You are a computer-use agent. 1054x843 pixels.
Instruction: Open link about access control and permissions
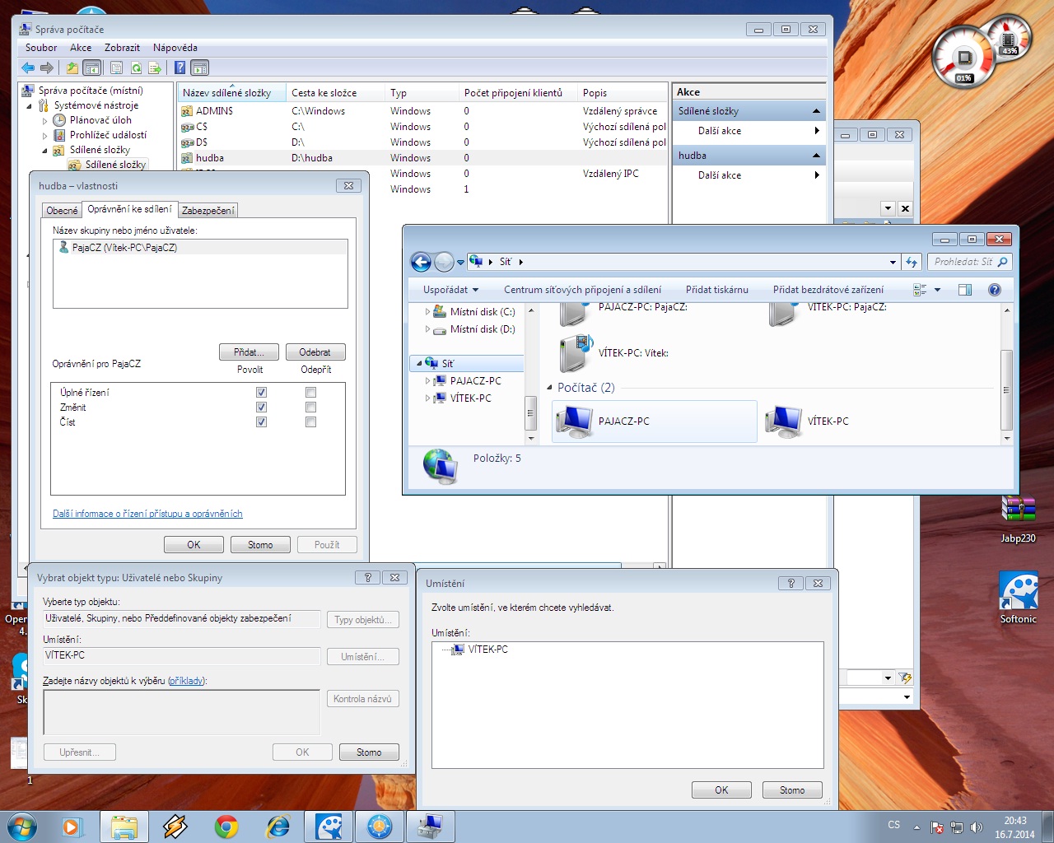[x=147, y=514]
